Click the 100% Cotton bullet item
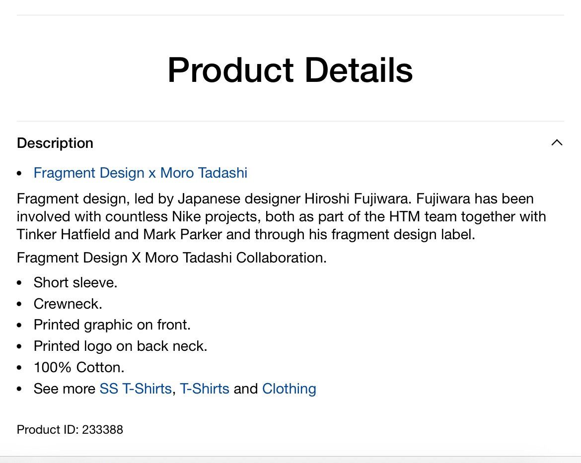 click(x=79, y=367)
